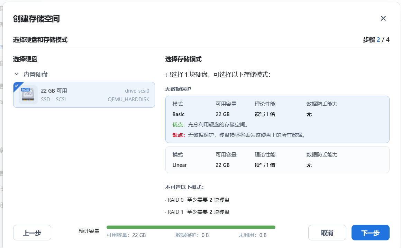
Task: Click the 优点 advantage line in Basic
Action: 210,125
